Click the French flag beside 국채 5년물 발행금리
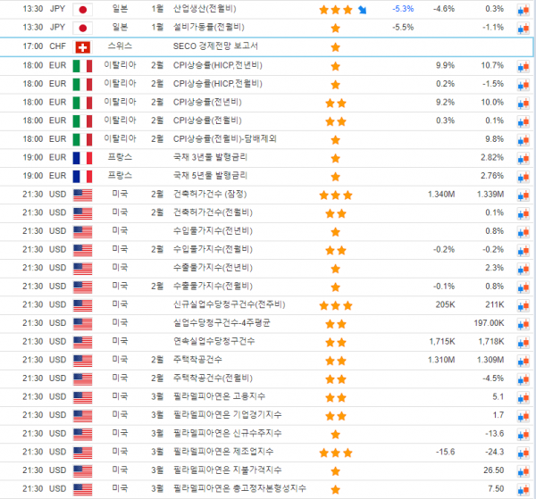Image resolution: width=536 pixels, height=499 pixels. coord(83,176)
